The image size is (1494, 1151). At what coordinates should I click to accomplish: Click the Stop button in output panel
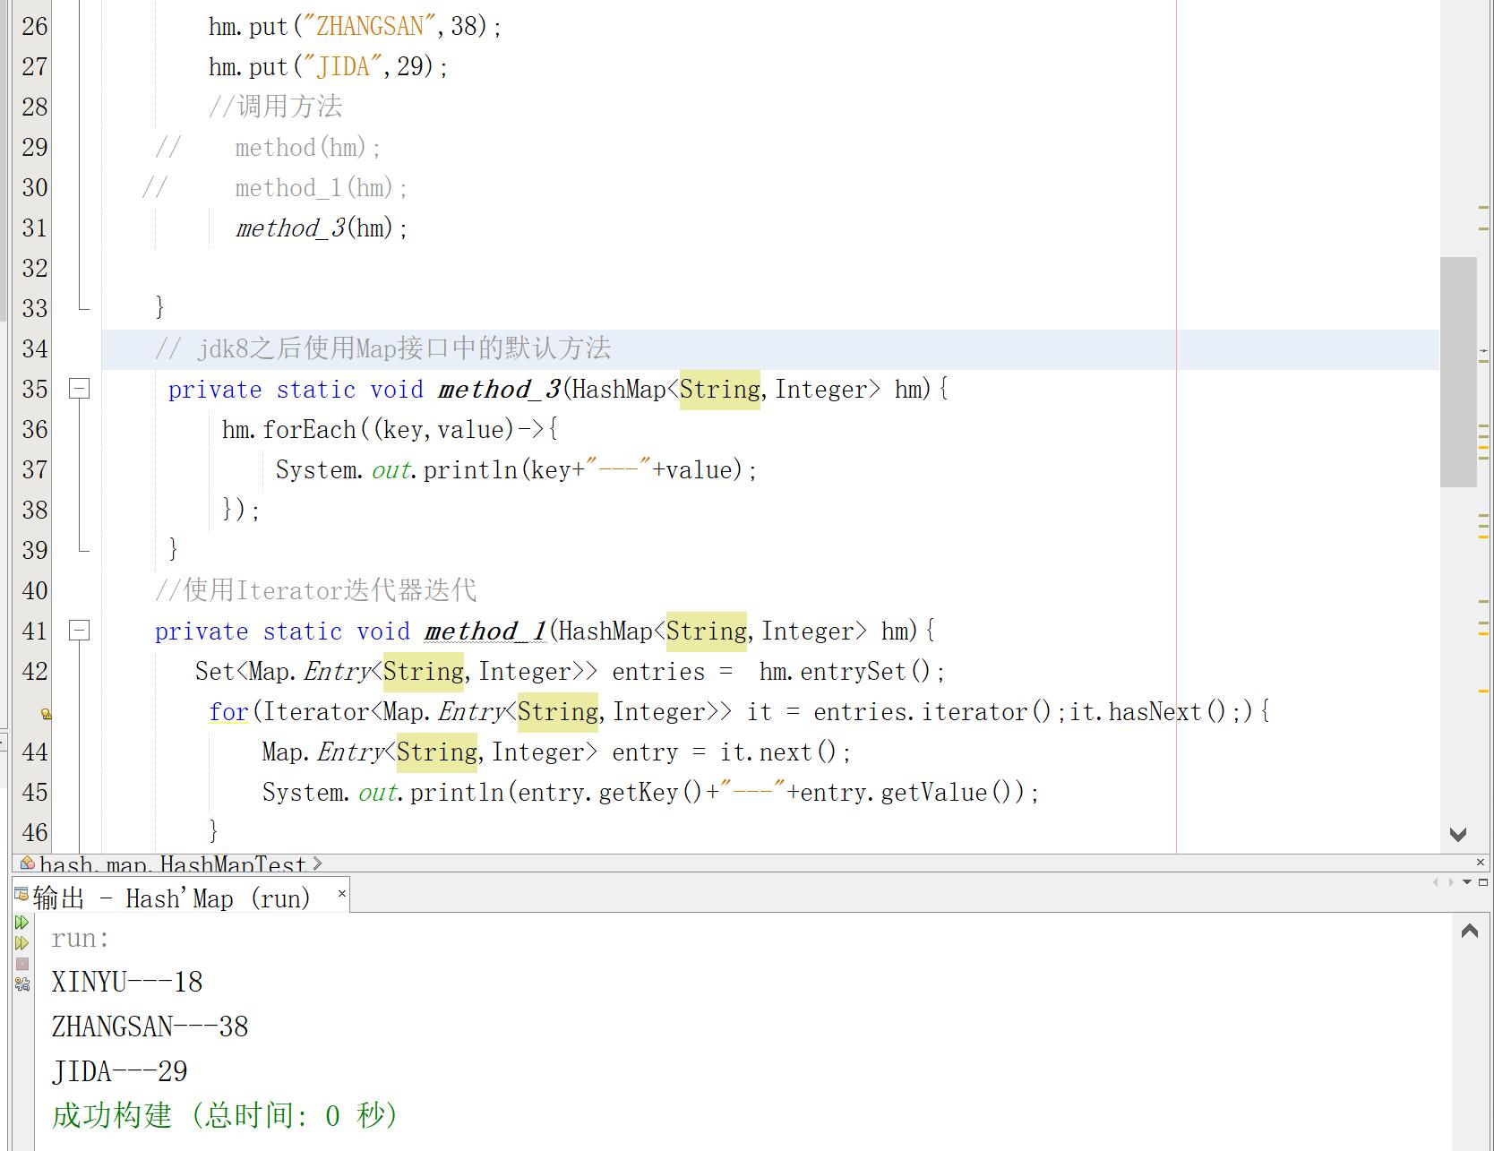click(22, 964)
